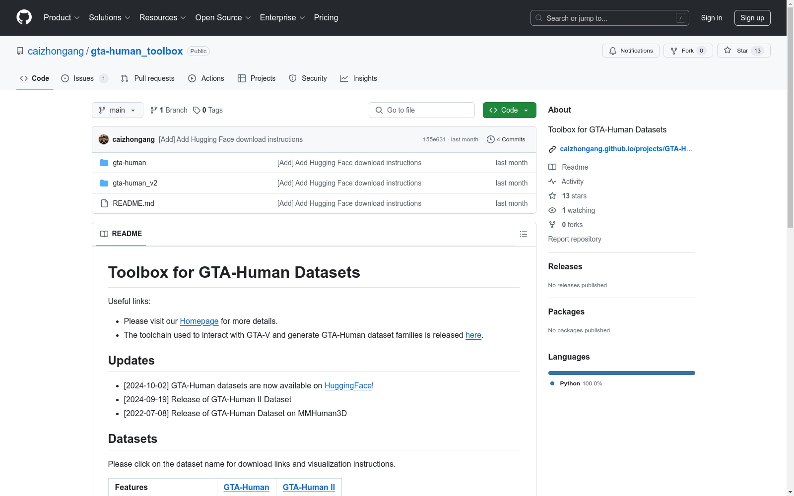Image resolution: width=794 pixels, height=496 pixels.
Task: Click the tag icon for Tags
Action: point(197,110)
